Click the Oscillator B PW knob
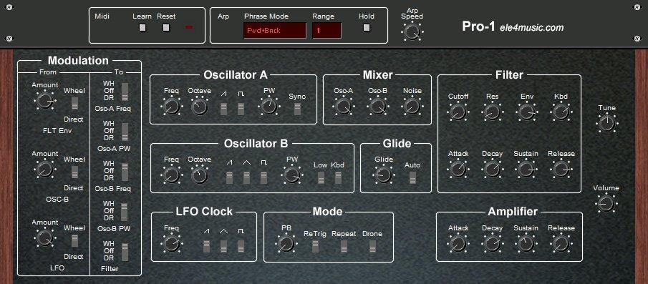 [291, 175]
